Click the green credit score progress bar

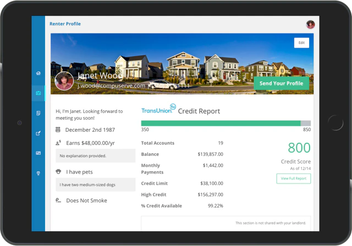221,124
